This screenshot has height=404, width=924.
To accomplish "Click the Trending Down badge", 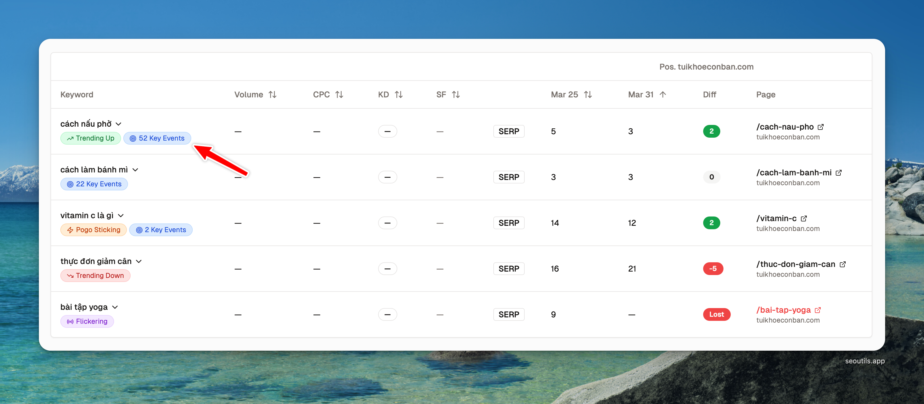I will [95, 275].
